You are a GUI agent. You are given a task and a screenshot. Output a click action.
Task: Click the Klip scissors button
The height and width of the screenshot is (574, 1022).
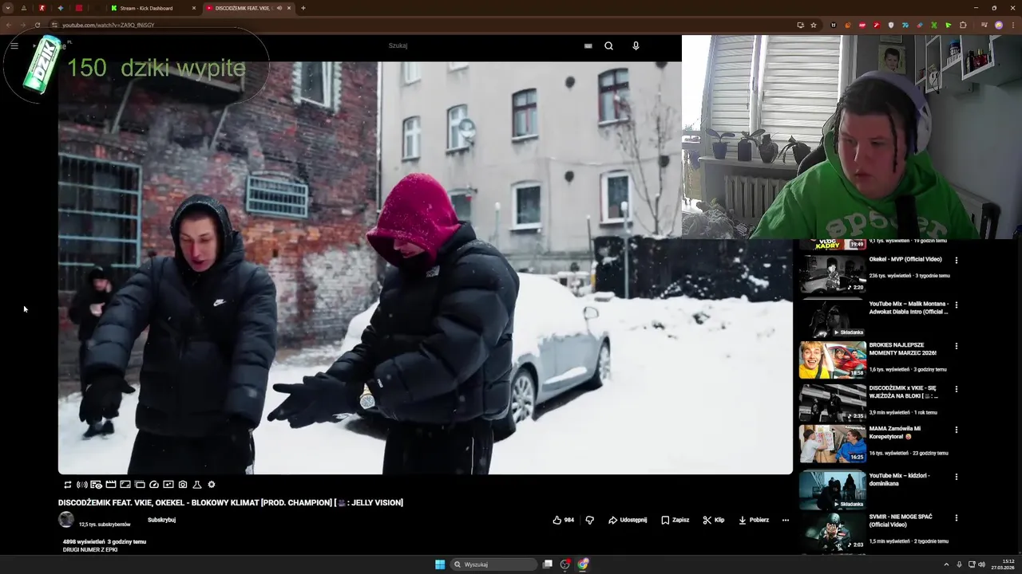[713, 520]
